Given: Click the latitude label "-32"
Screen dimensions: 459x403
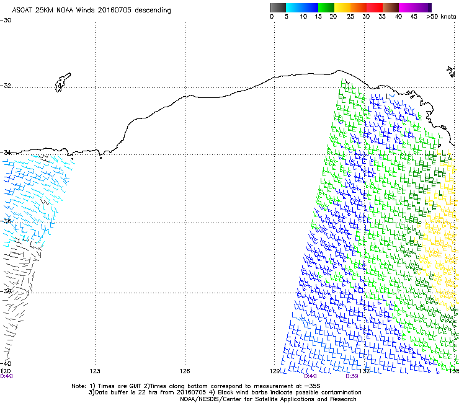Looking at the screenshot, I should (6, 86).
